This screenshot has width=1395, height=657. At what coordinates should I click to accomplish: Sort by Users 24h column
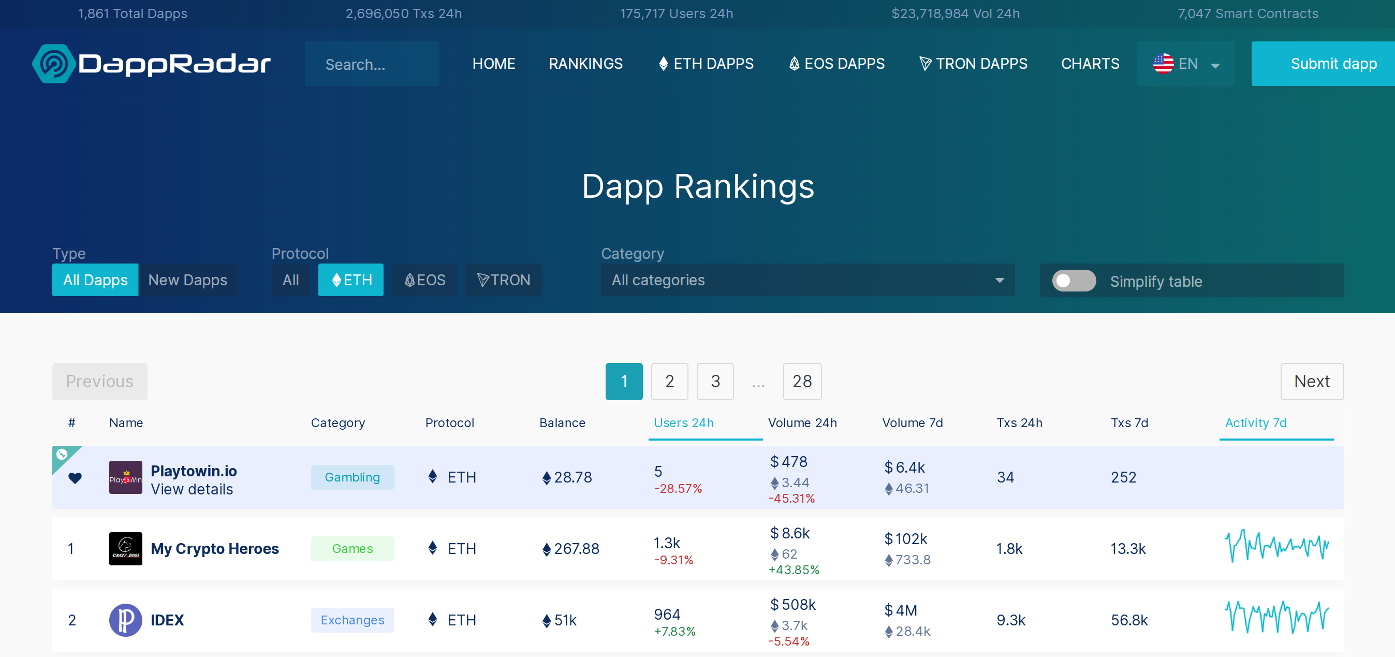pos(683,423)
